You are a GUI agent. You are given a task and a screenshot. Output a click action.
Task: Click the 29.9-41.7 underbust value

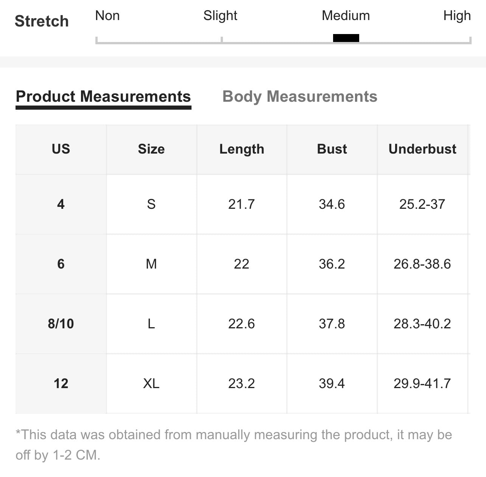(x=422, y=384)
